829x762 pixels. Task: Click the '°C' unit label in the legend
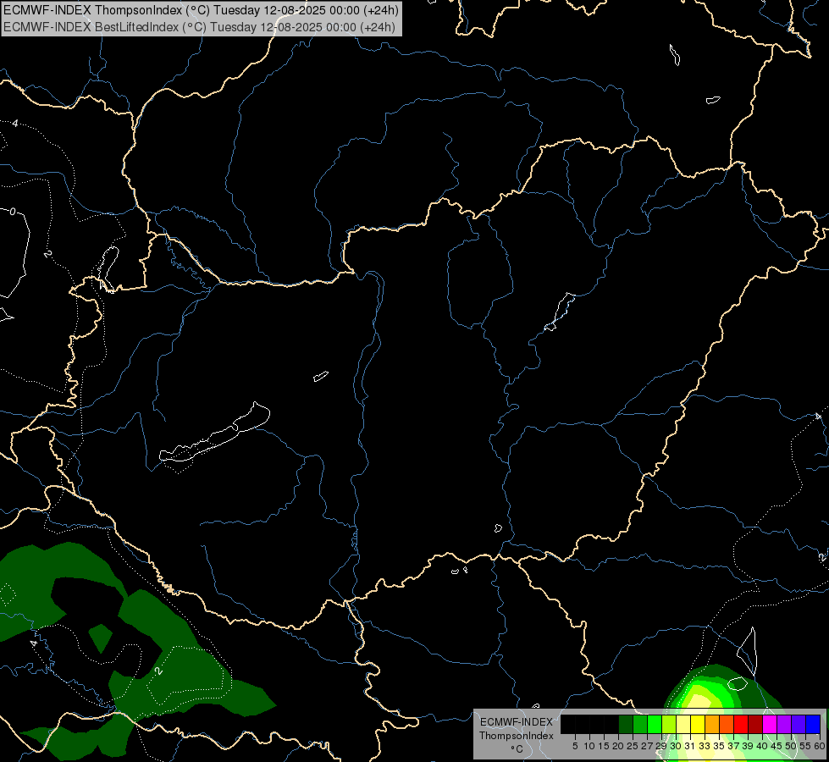pyautogui.click(x=517, y=749)
